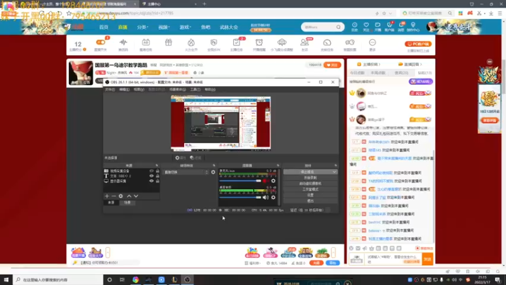
Task: Open the dropdown arrow on 停止推流 button
Action: pos(335,172)
